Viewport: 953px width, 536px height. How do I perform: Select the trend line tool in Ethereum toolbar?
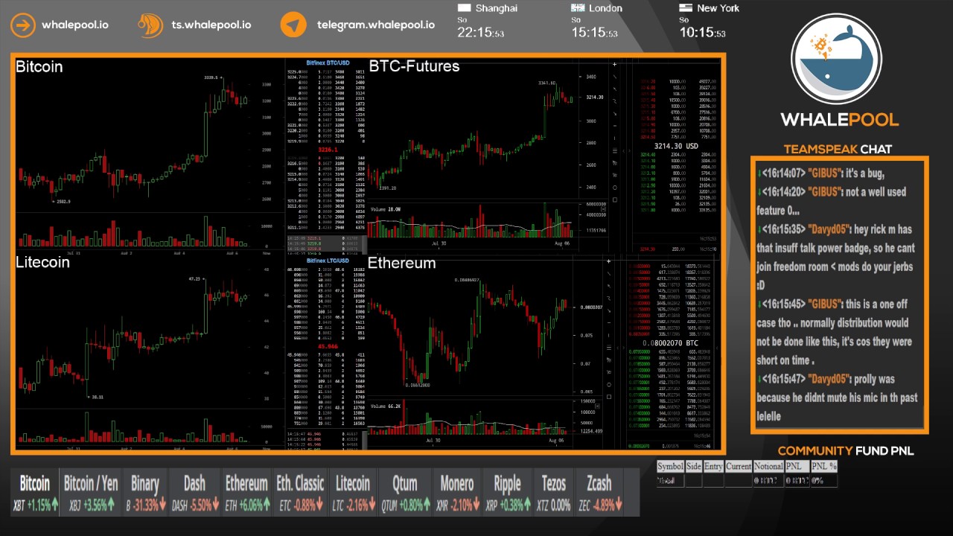click(x=609, y=273)
